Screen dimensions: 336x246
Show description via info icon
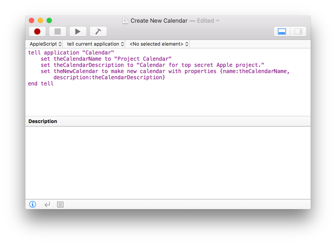pyautogui.click(x=33, y=204)
